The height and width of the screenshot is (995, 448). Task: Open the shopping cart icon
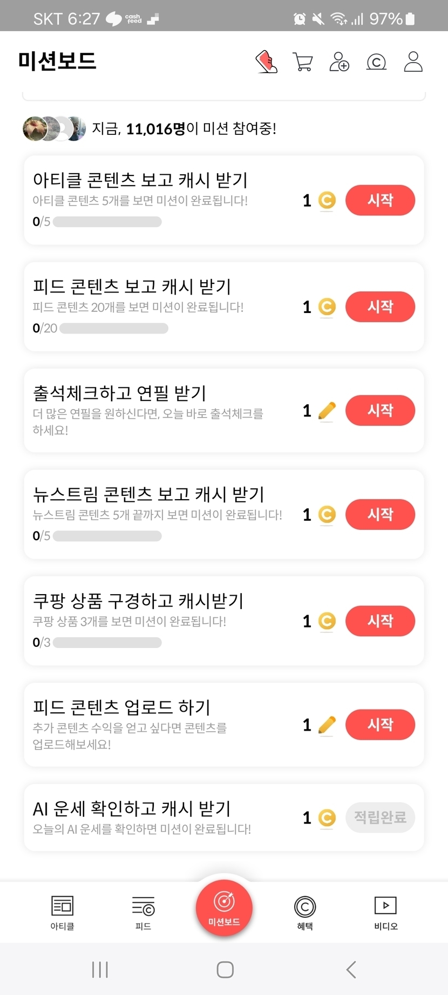(x=303, y=62)
